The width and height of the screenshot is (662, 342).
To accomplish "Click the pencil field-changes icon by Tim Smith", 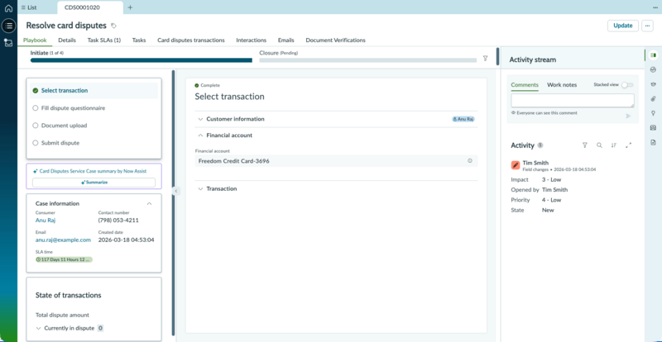I will point(515,165).
